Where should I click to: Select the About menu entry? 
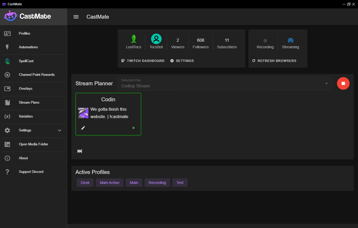33,158
